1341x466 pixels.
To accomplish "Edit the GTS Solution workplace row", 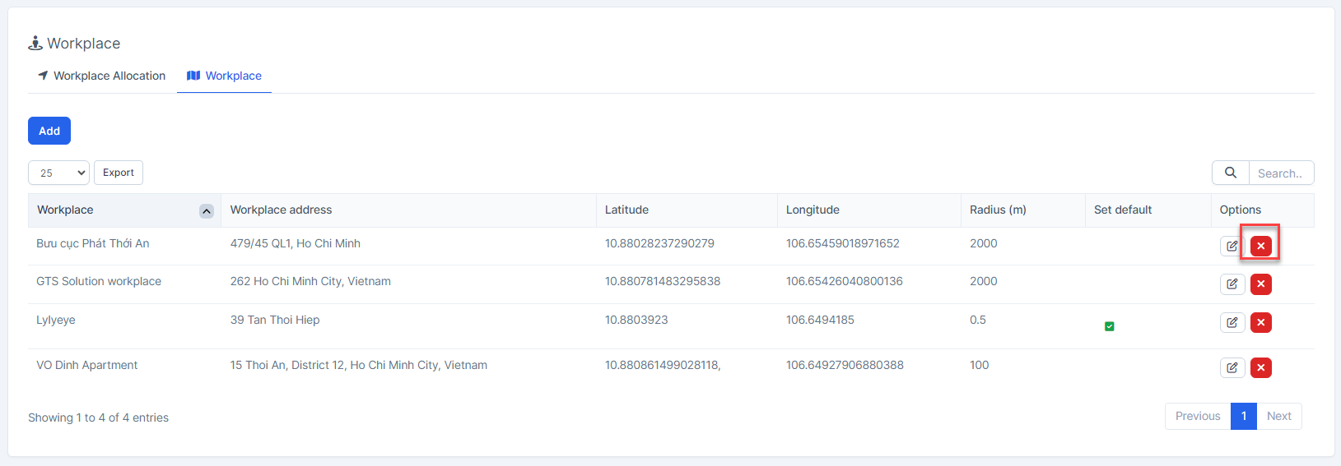I will tap(1232, 284).
